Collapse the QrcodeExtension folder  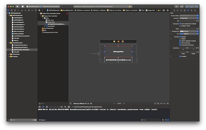click(9, 43)
